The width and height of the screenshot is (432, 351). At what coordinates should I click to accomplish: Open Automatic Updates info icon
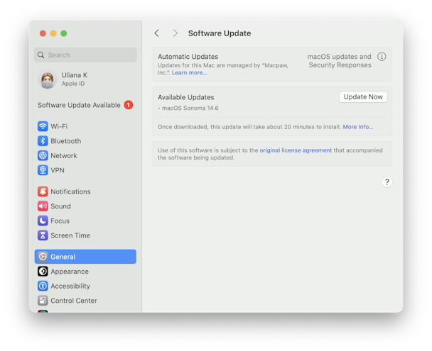(x=382, y=57)
